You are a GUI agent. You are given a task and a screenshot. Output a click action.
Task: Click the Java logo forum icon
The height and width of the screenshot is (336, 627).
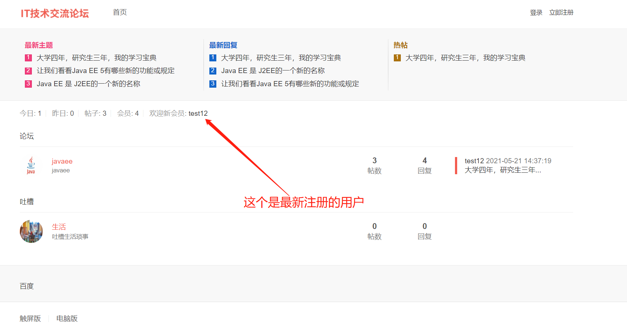(31, 165)
